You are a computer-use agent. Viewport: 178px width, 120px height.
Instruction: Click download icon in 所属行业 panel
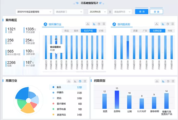[x=69, y=81]
